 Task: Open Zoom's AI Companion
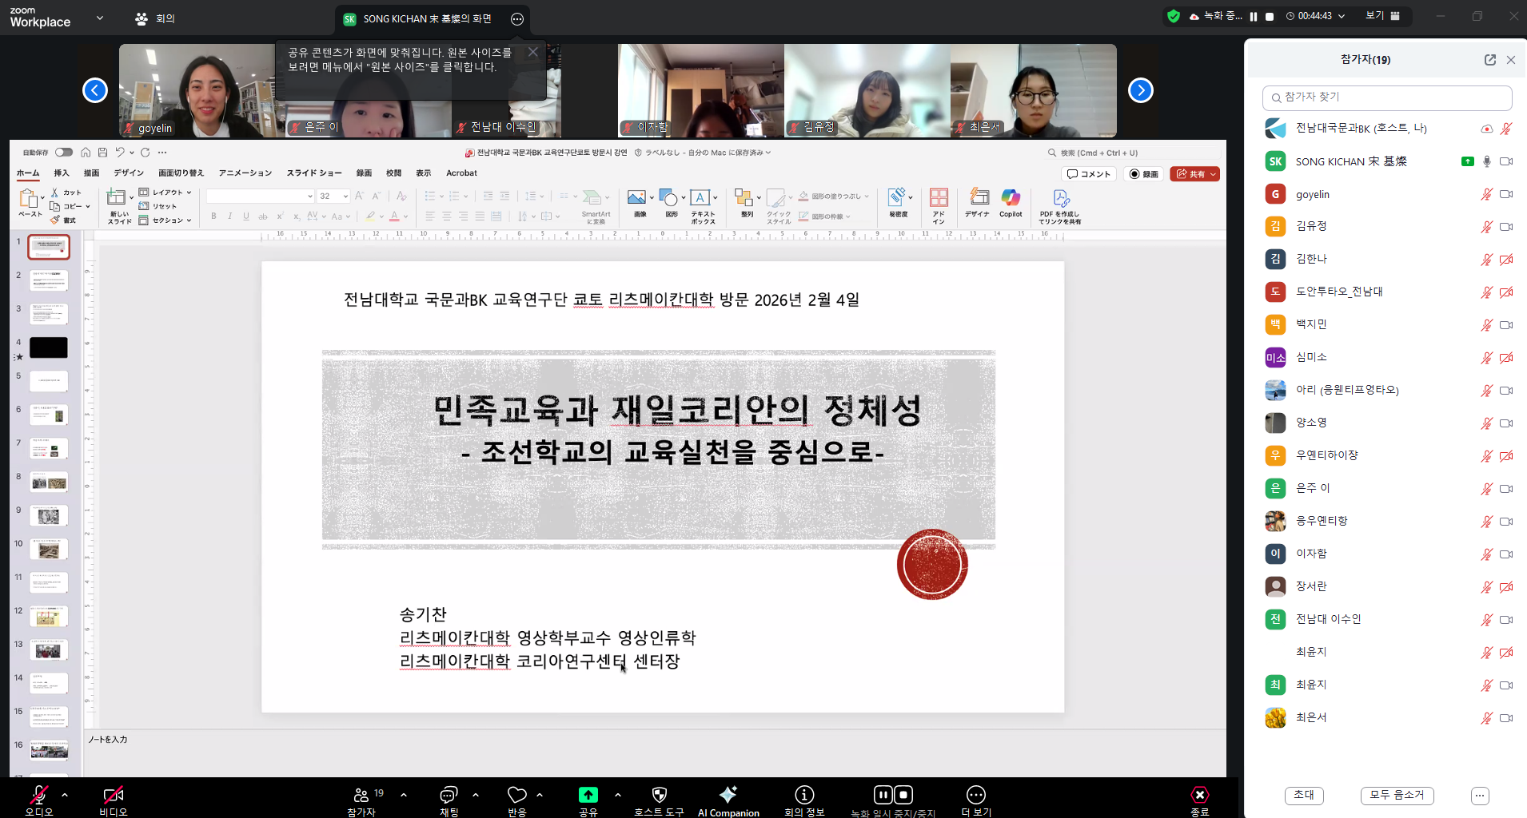(728, 797)
